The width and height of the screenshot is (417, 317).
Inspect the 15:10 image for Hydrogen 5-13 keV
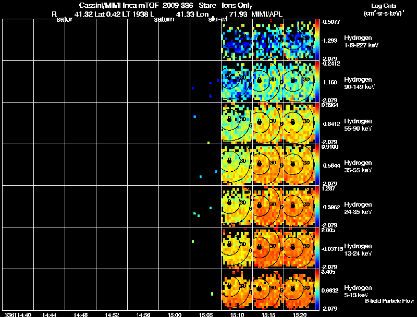click(x=237, y=290)
